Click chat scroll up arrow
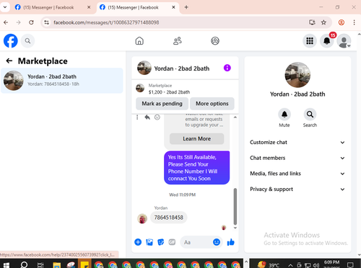The height and width of the screenshot is (268, 361). 235,117
